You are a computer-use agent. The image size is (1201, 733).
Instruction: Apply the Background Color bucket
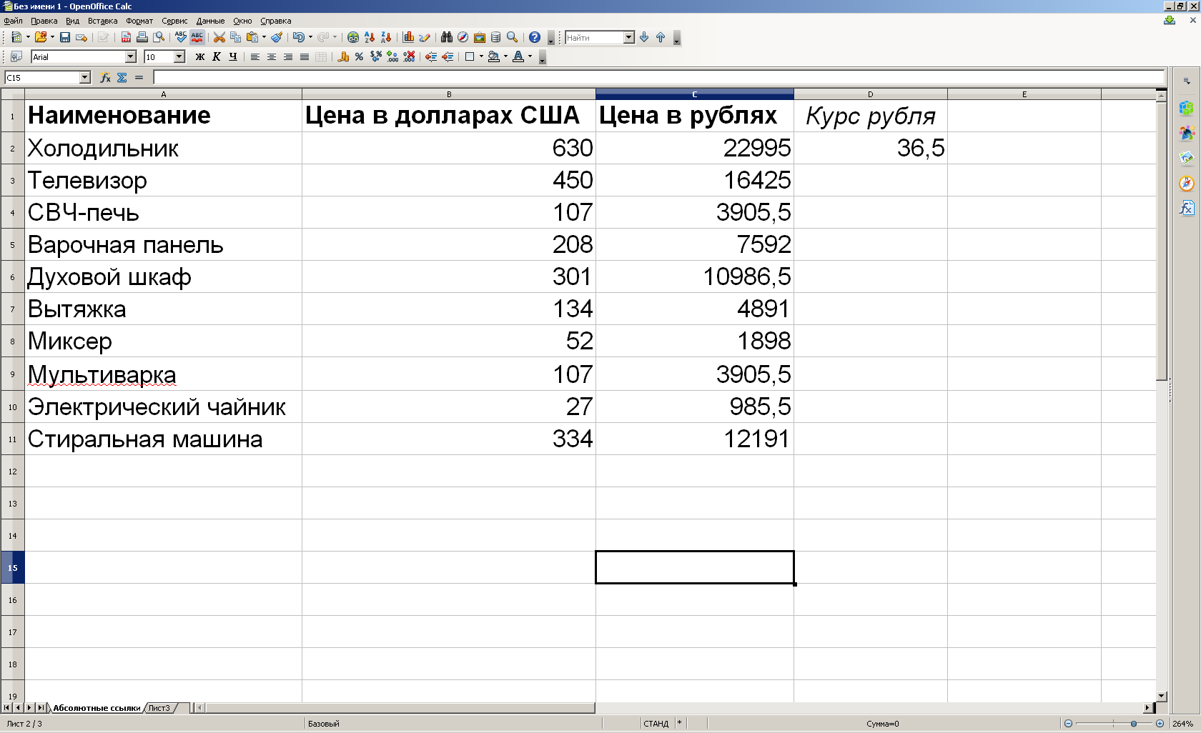coord(494,56)
